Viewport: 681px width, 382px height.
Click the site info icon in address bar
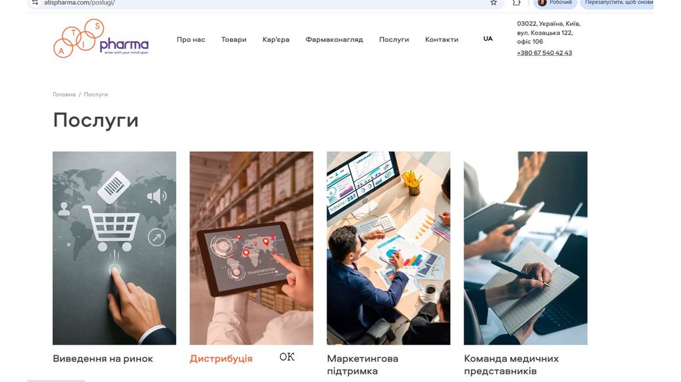tap(35, 2)
